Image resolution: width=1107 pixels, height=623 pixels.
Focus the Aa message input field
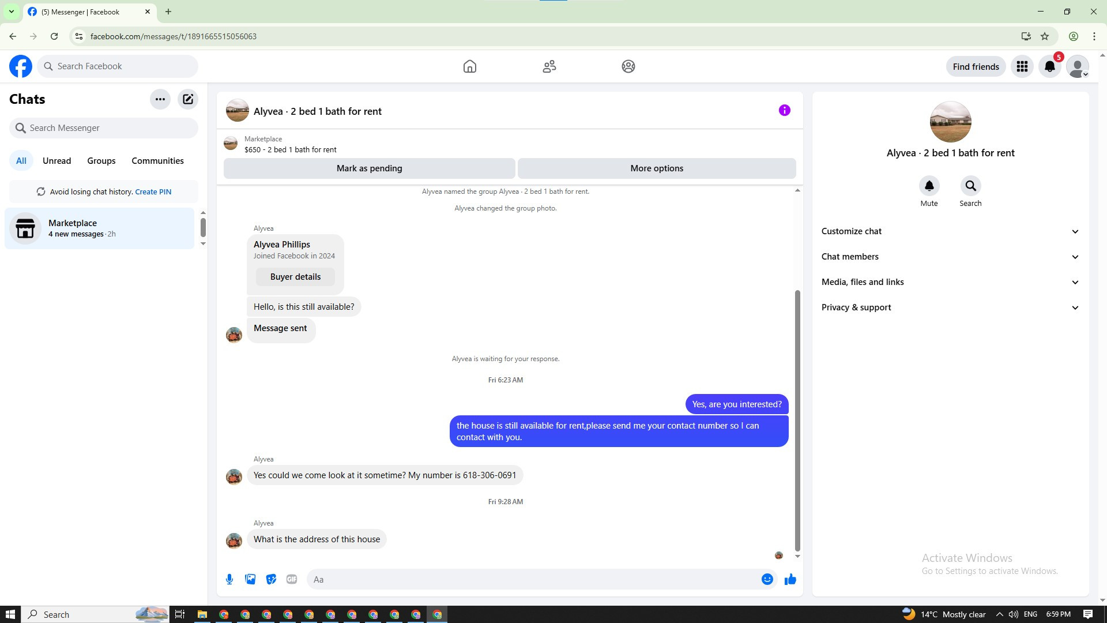pos(533,579)
